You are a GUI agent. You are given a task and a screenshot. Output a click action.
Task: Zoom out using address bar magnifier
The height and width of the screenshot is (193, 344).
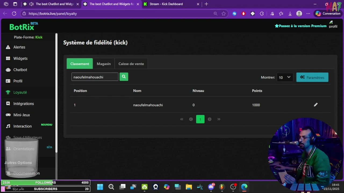(215, 13)
